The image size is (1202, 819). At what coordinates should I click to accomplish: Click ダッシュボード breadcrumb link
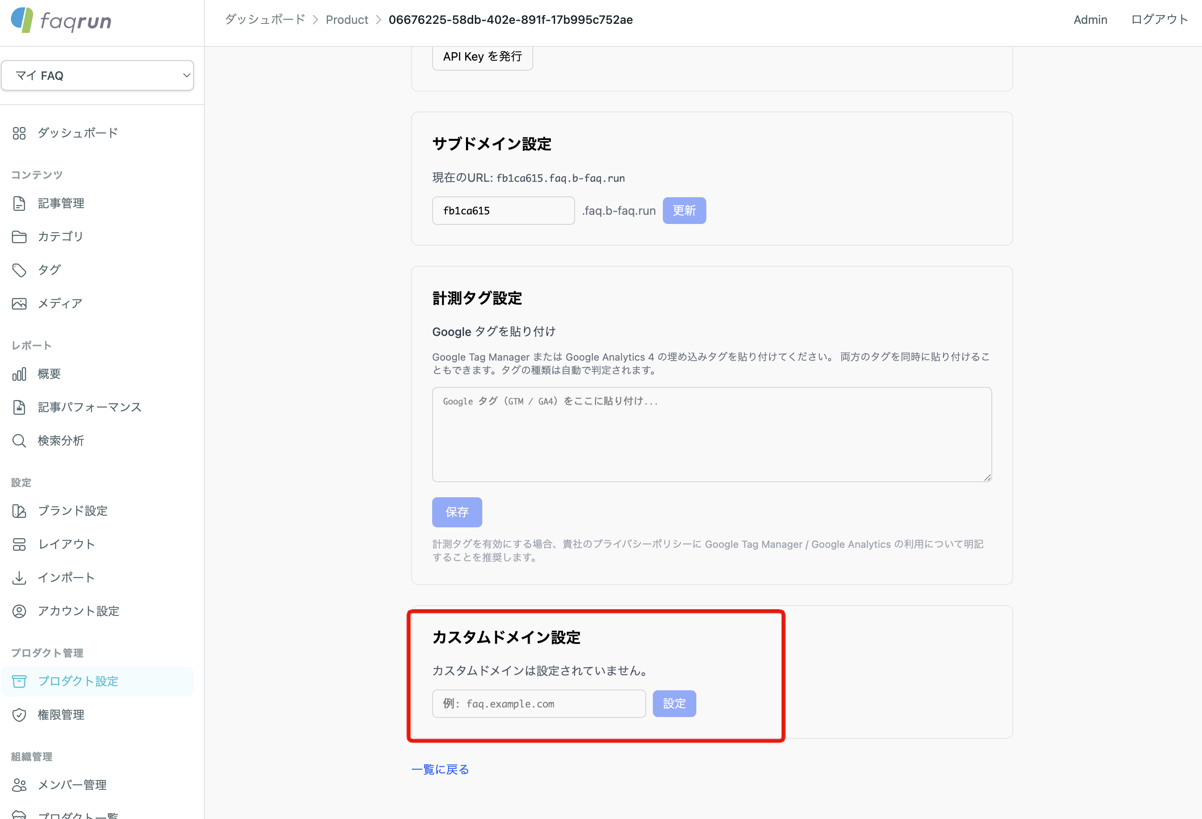click(265, 20)
